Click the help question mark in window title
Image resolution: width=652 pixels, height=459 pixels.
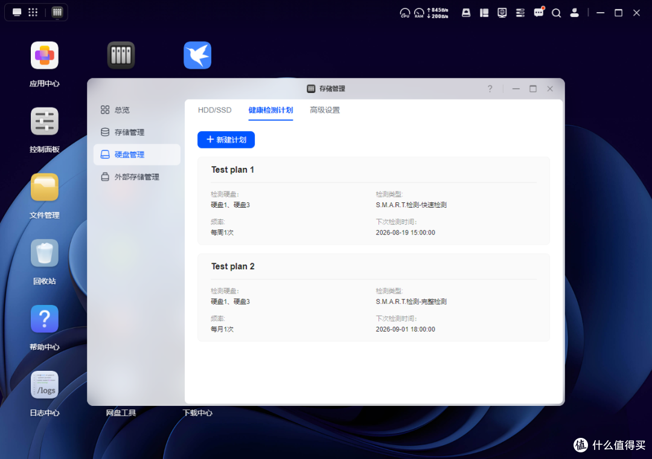click(490, 89)
